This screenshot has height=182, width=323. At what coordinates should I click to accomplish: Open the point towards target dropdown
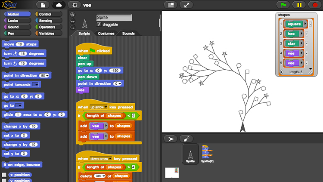36,85
